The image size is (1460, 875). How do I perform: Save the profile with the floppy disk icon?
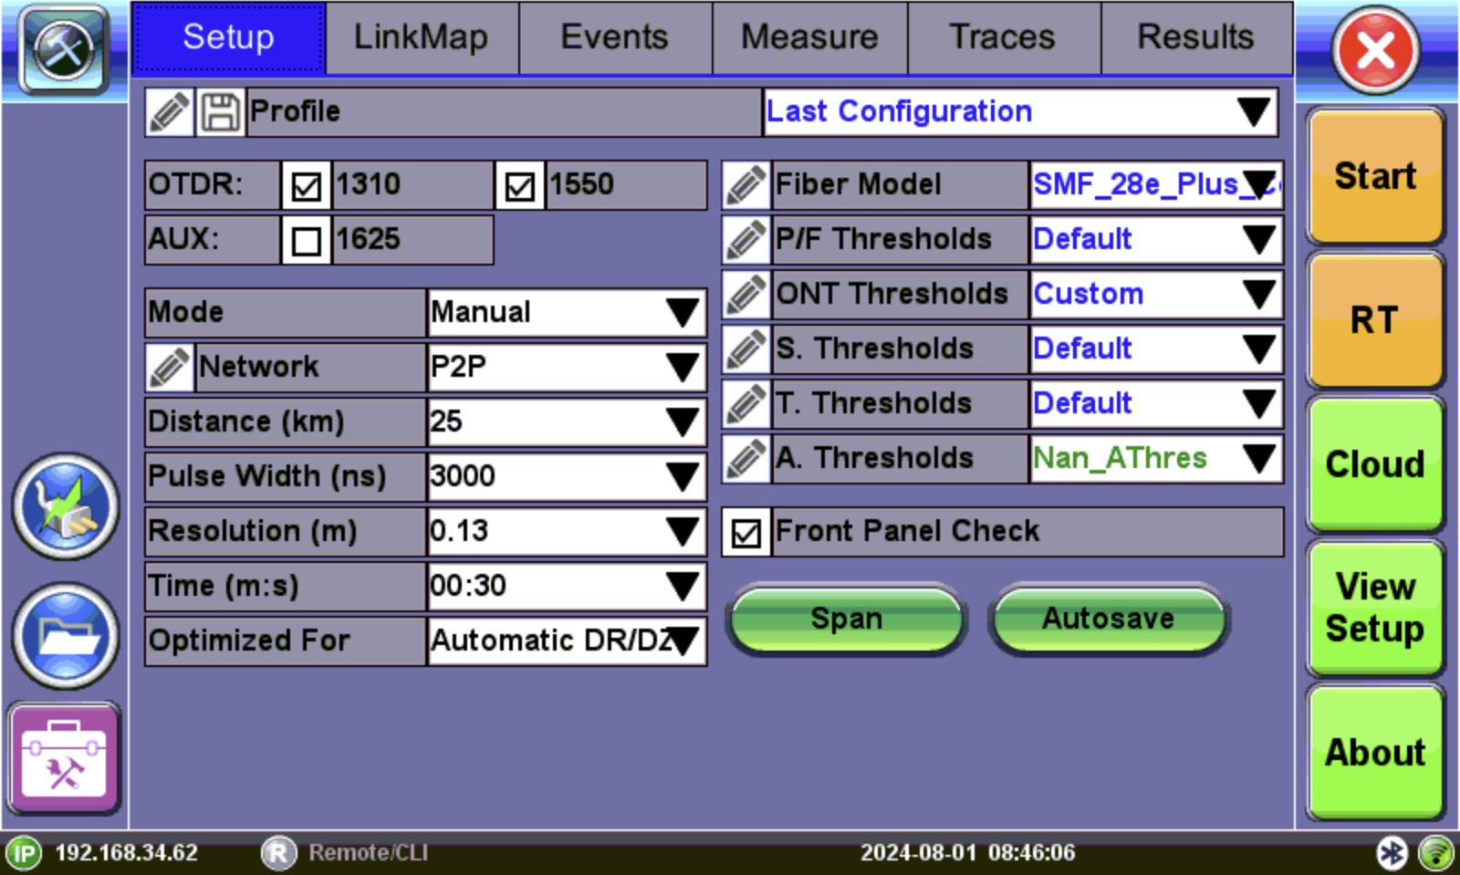coord(220,112)
